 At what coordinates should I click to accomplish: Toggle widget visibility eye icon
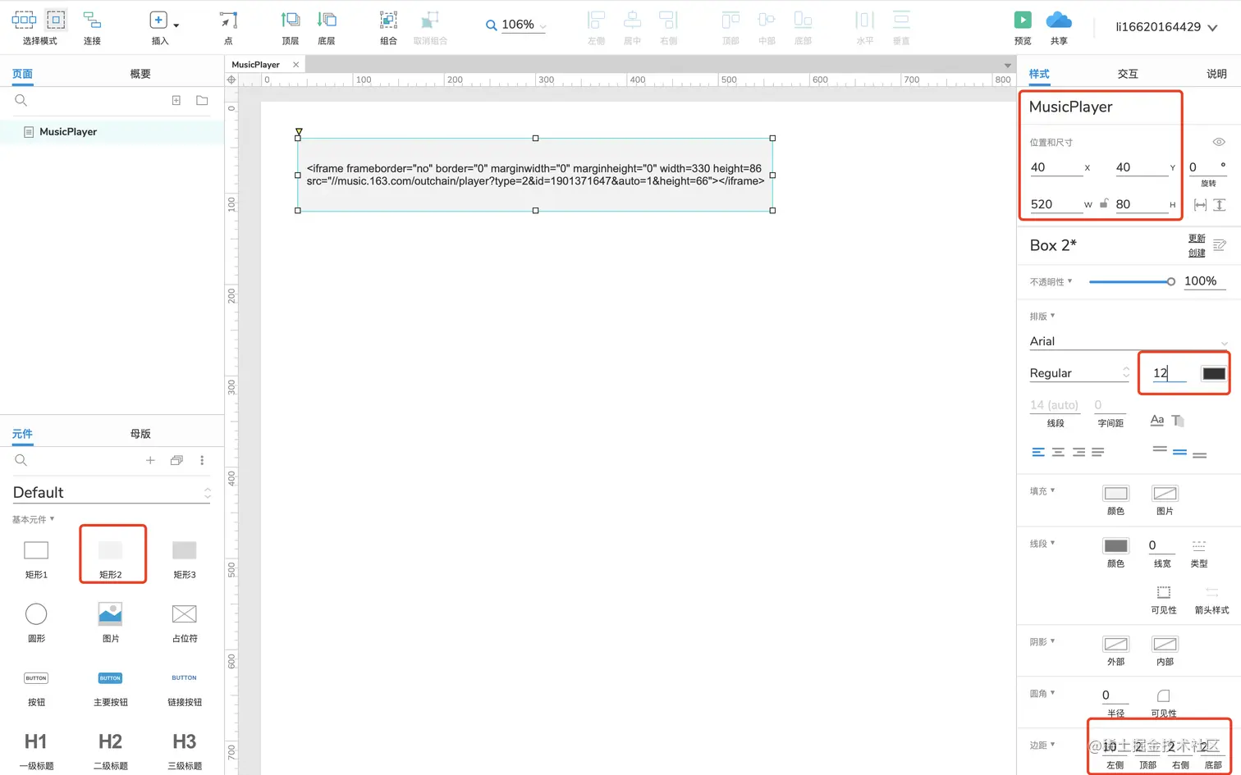1219,142
